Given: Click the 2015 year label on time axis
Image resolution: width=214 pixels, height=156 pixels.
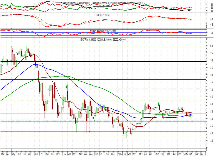Looking at the screenshot, I should click(58, 154).
